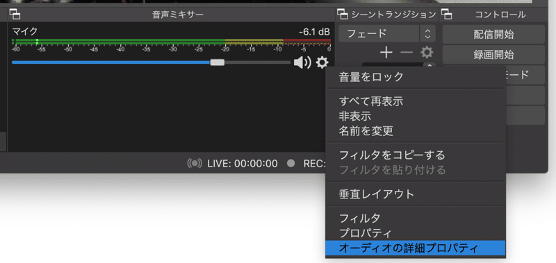Choose フィルタをコピーする menu item

click(415, 155)
